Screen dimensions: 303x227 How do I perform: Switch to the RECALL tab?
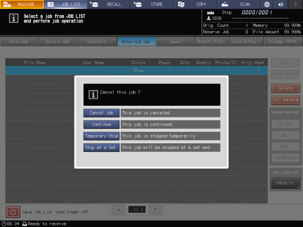click(108, 4)
